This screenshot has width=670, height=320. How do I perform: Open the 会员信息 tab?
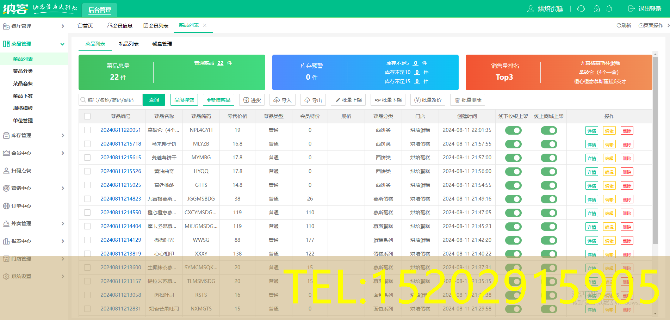click(120, 25)
